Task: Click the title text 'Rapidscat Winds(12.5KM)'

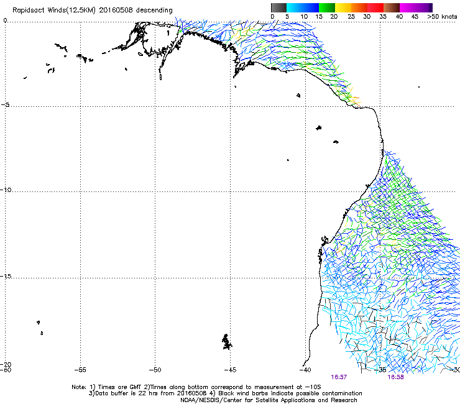Action: pyautogui.click(x=54, y=11)
